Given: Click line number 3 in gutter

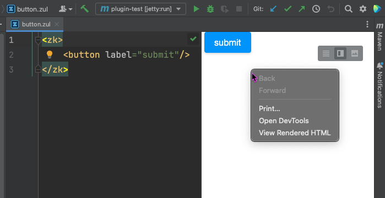Looking at the screenshot, I should tap(11, 70).
